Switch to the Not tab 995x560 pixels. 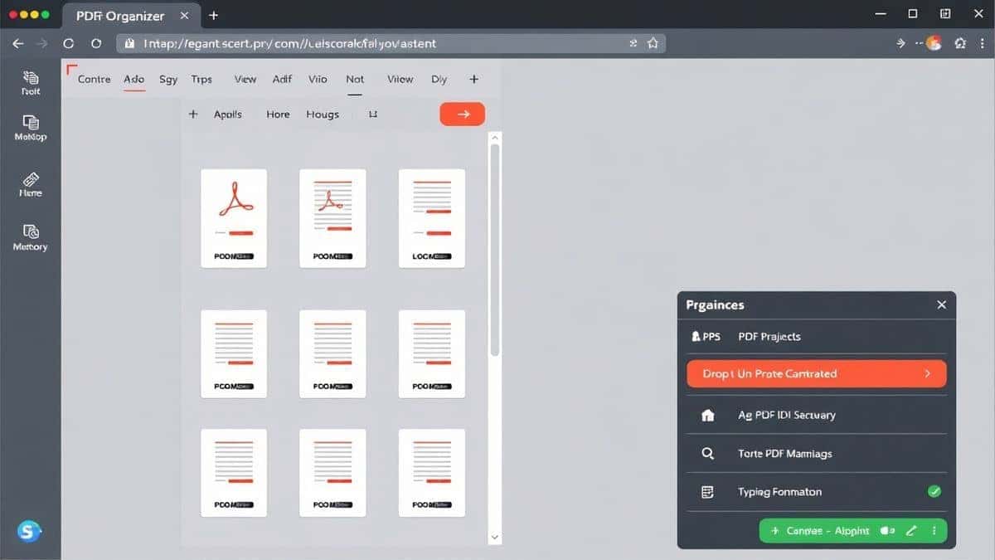click(355, 80)
